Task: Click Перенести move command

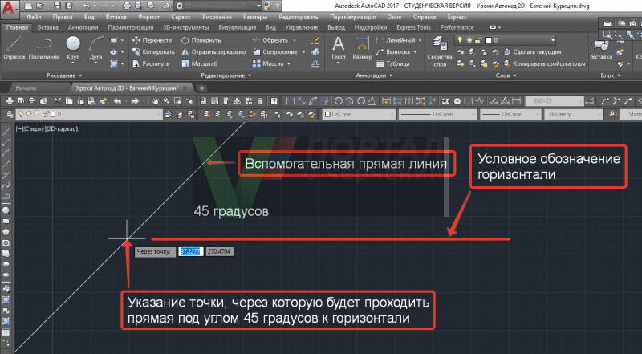Action: pyautogui.click(x=152, y=40)
